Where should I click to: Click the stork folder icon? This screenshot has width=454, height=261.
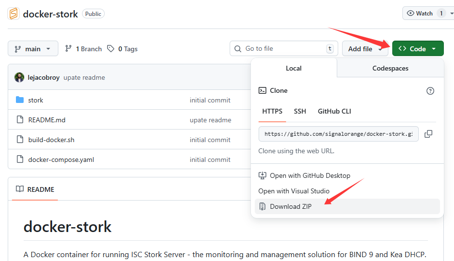(x=20, y=100)
